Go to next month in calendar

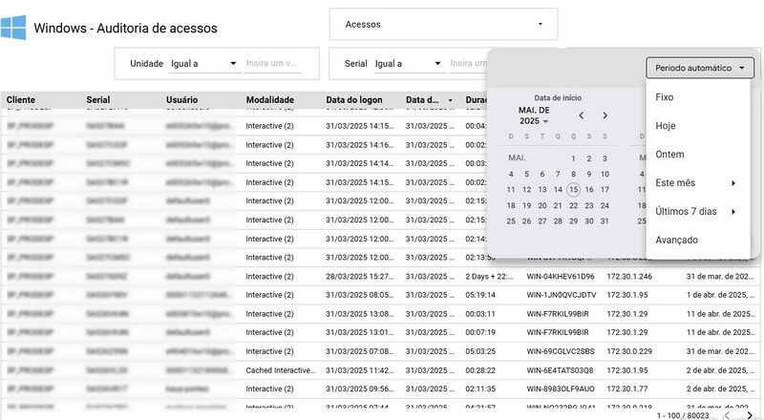(x=605, y=115)
